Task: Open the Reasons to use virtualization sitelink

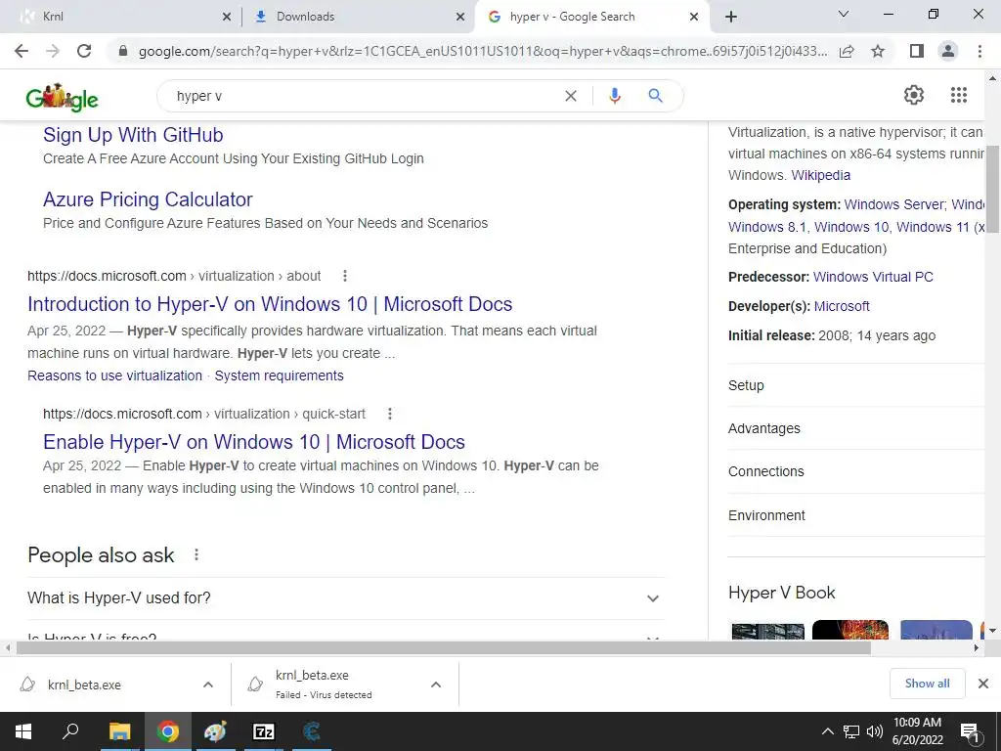Action: 115,375
